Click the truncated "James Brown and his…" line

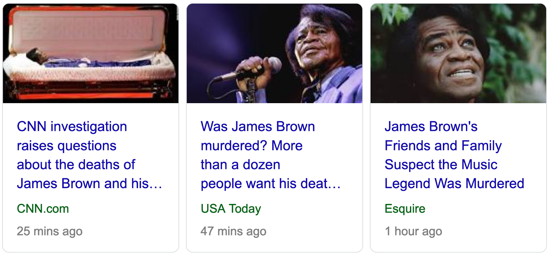pos(89,184)
